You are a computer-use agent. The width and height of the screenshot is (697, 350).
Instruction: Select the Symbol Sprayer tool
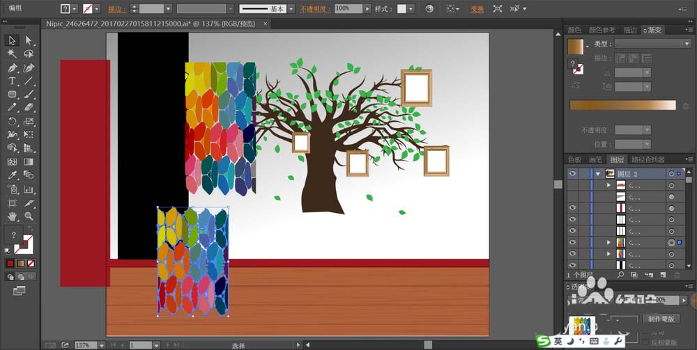[x=12, y=189]
